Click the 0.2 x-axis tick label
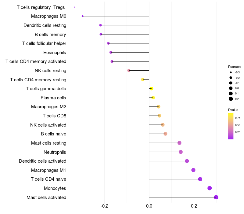244x214 pixels. pos(194,206)
